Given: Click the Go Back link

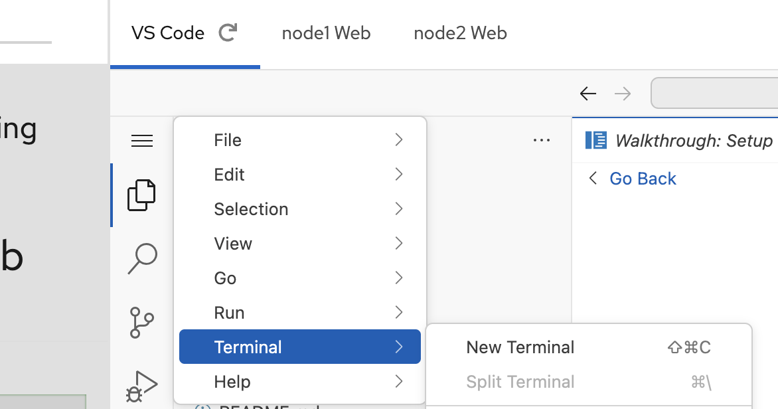Looking at the screenshot, I should point(643,178).
